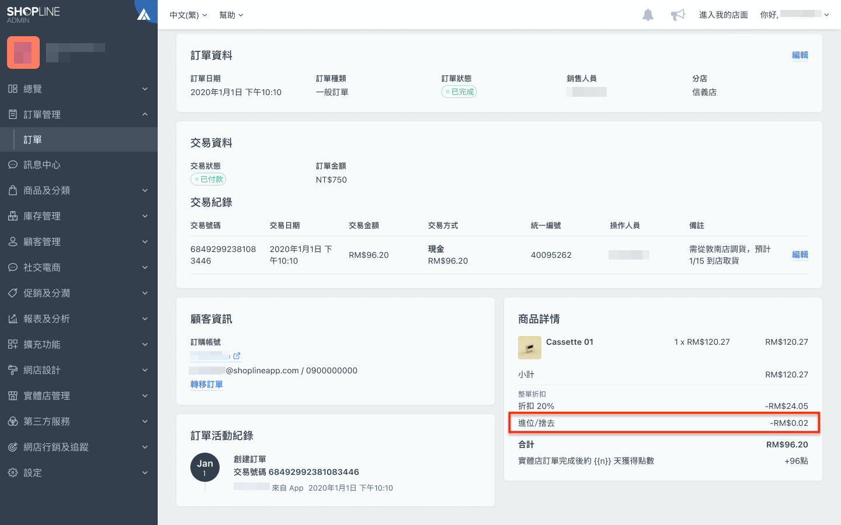Screen dimensions: 841x525
Task: Click the triangle logo badge in the header
Action: 144,14
